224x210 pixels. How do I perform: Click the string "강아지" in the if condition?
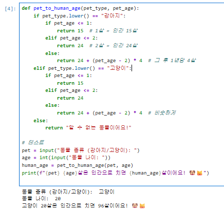tap(112, 16)
